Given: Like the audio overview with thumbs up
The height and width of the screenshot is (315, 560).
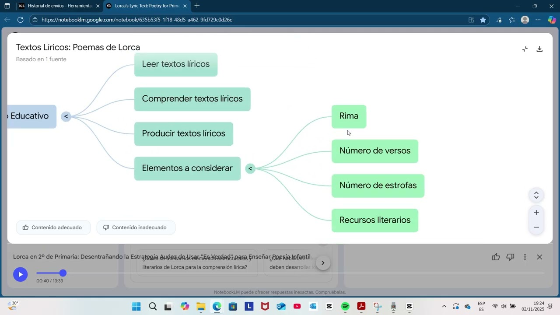Looking at the screenshot, I should tap(496, 257).
